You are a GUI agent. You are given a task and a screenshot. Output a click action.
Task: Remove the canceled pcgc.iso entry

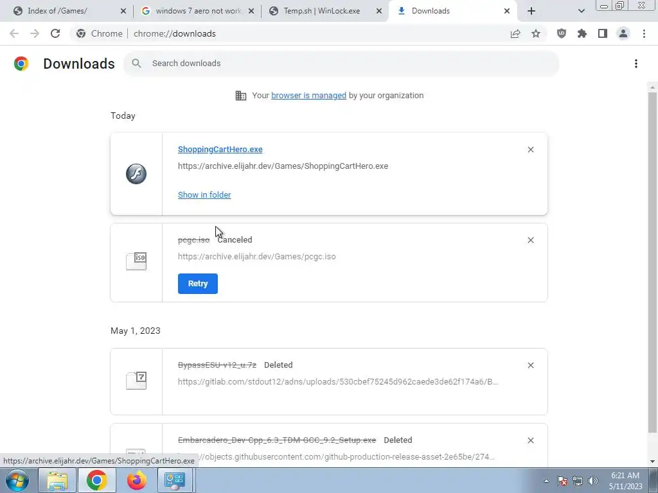coord(531,240)
